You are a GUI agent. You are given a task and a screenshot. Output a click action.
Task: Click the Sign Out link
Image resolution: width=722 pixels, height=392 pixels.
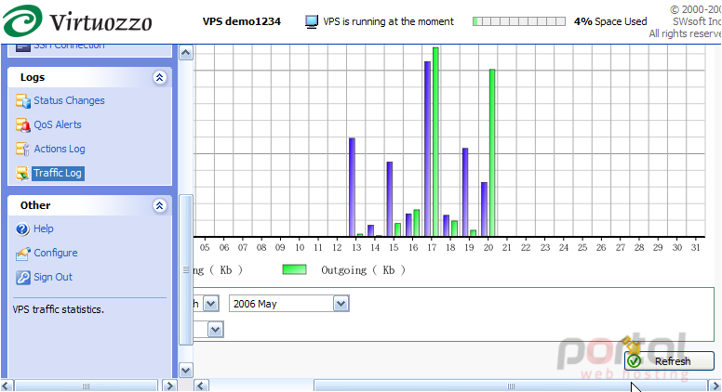tap(53, 277)
